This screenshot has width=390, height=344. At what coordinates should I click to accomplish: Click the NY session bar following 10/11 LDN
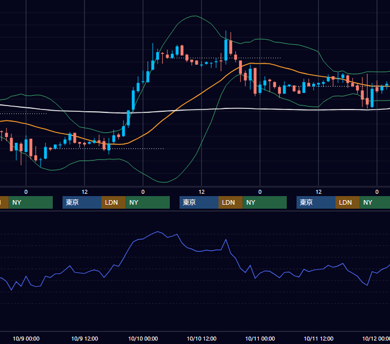375,202
